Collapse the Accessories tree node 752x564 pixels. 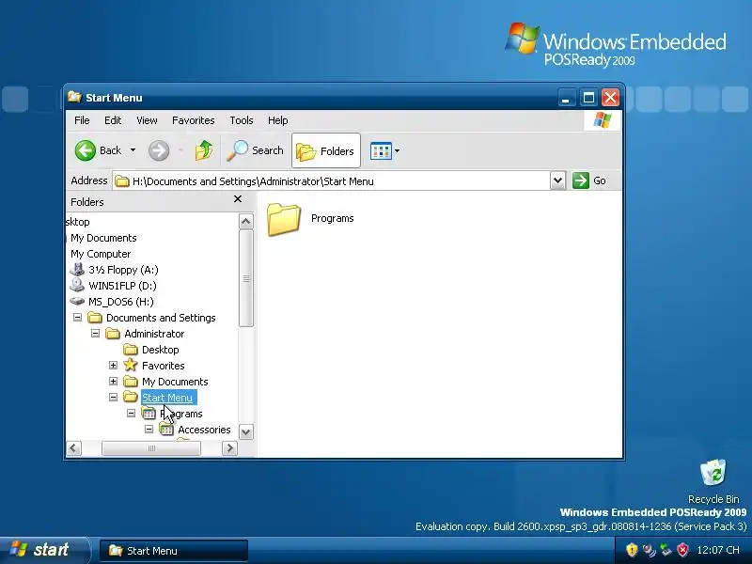click(x=149, y=429)
